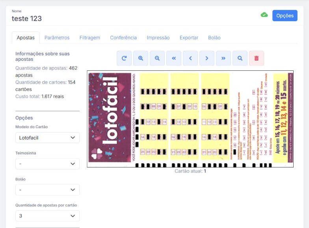
Task: Open the Impressão tab
Action: click(x=158, y=38)
